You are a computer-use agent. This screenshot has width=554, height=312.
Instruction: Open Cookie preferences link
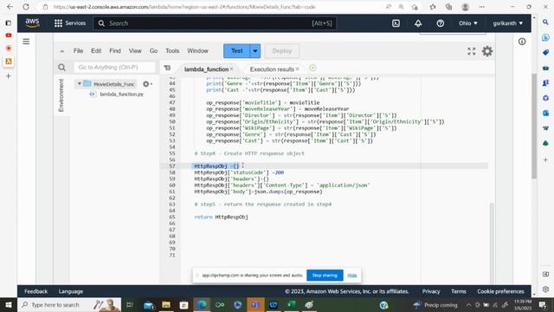(500, 291)
